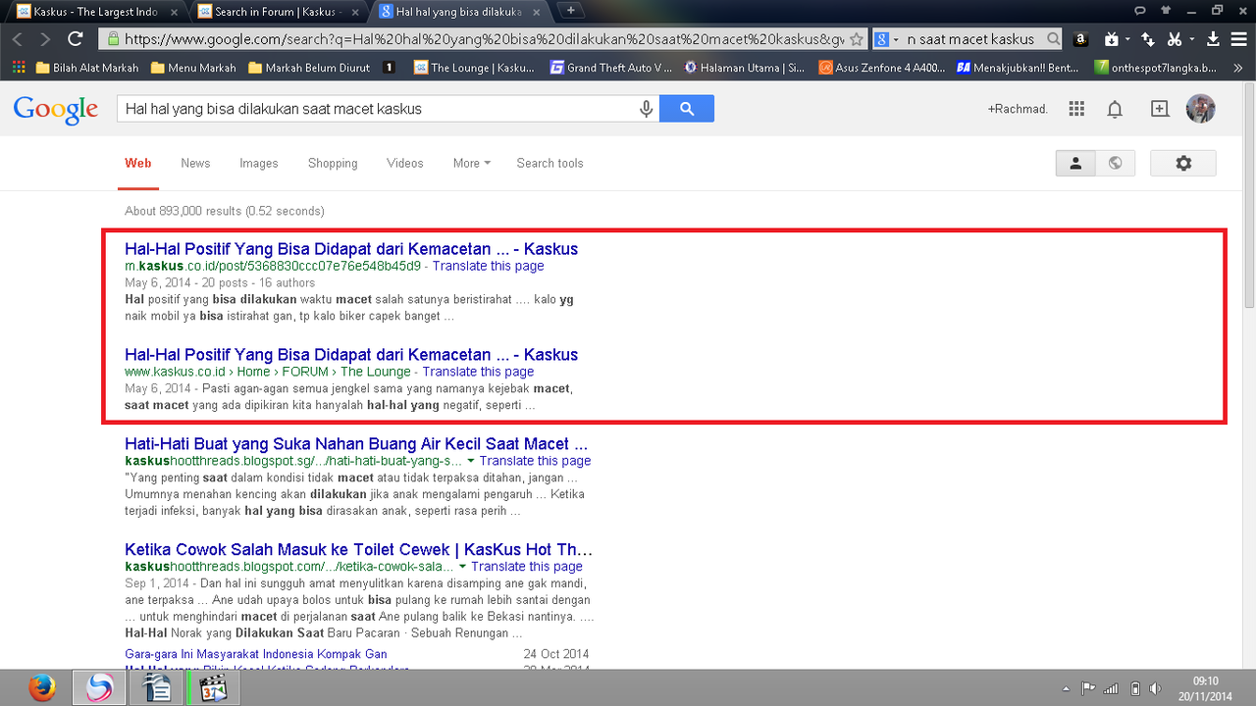This screenshot has width=1256, height=706.
Task: Expand dropdown arrow beside ketika-cowok-sala URL
Action: tap(462, 567)
